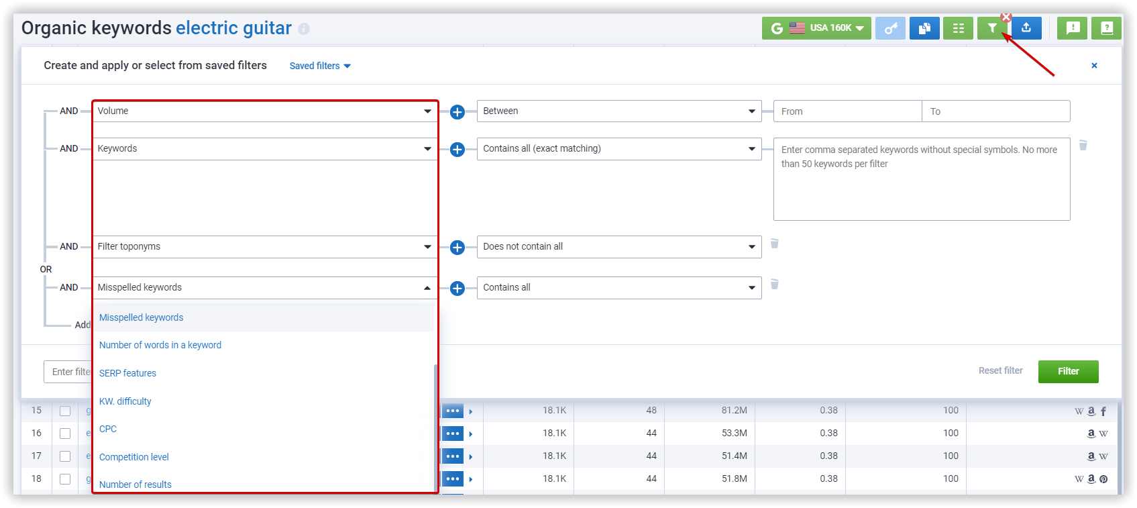Open the USA 160K database selector
Image resolution: width=1137 pixels, height=508 pixels.
coord(816,28)
